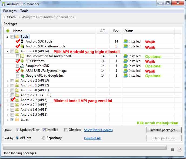
Task: Open the Tools menu
Action: click(x=24, y=11)
